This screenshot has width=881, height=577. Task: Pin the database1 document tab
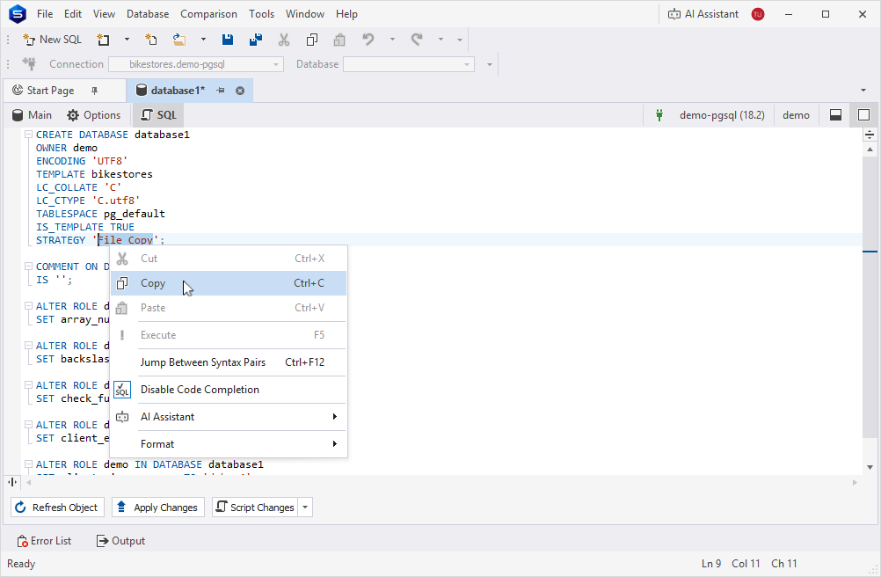tap(220, 91)
